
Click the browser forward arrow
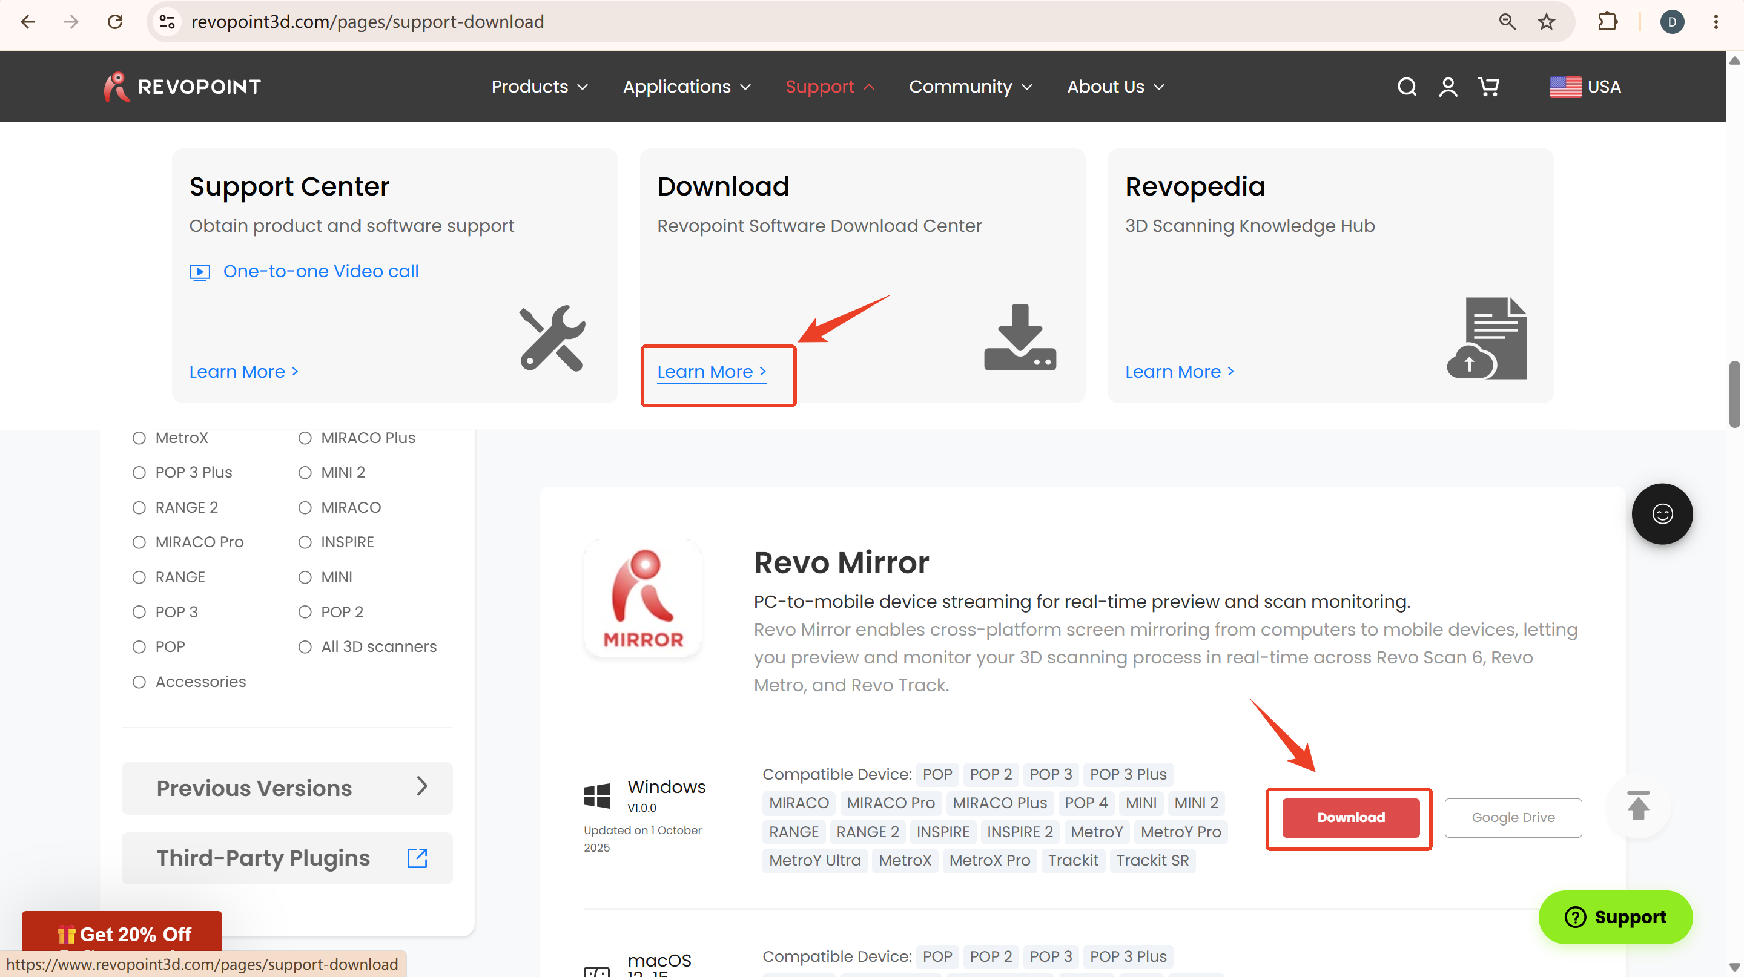[71, 22]
